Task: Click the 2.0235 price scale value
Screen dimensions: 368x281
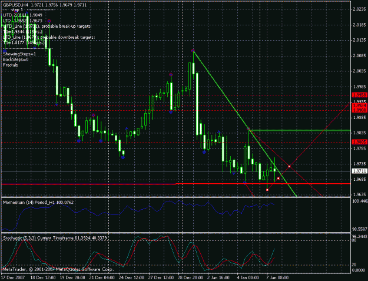Action: (359, 9)
